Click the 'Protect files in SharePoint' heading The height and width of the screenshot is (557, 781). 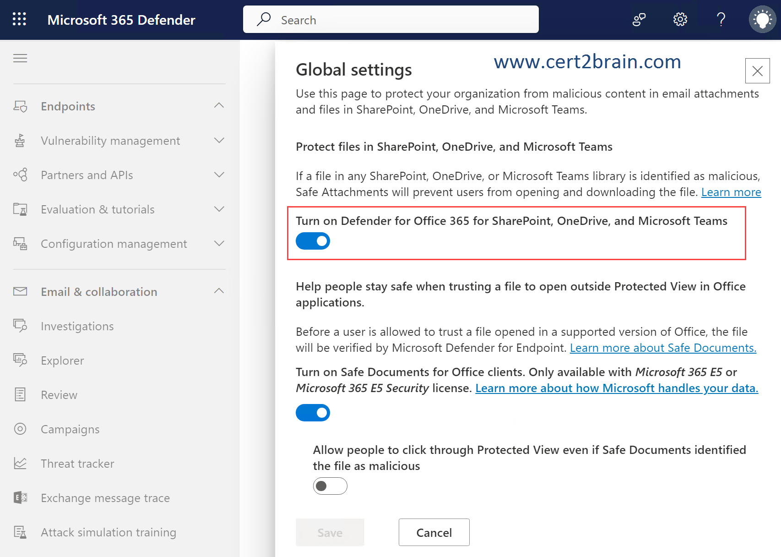pyautogui.click(x=454, y=147)
